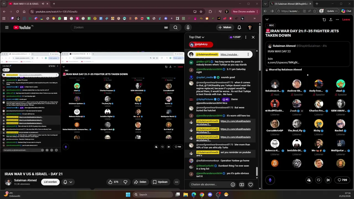Click the YouTube search magnifier button
354x199 pixels.
tap(175, 27)
